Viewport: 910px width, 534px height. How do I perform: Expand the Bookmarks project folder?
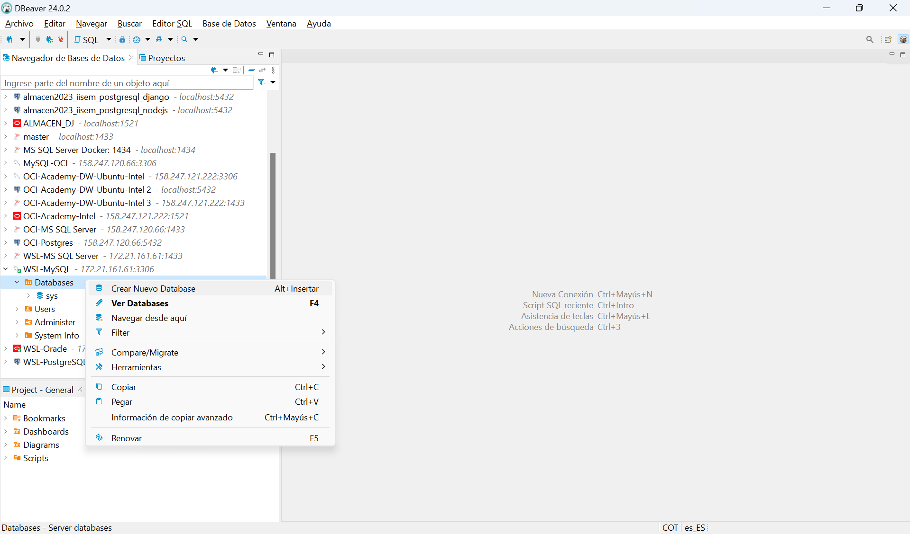[x=6, y=418]
